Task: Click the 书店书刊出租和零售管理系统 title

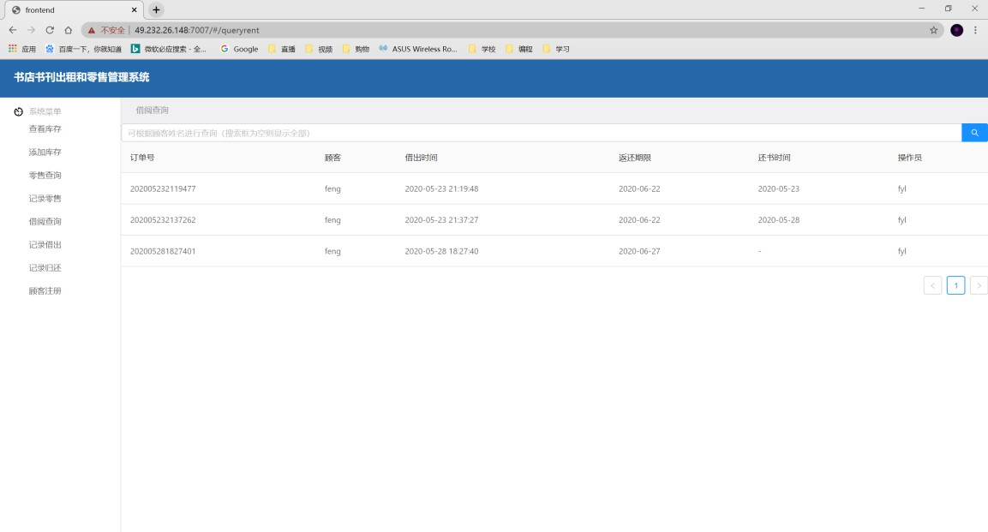Action: 81,77
